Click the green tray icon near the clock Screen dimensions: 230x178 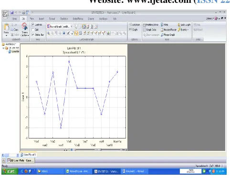click(x=204, y=171)
